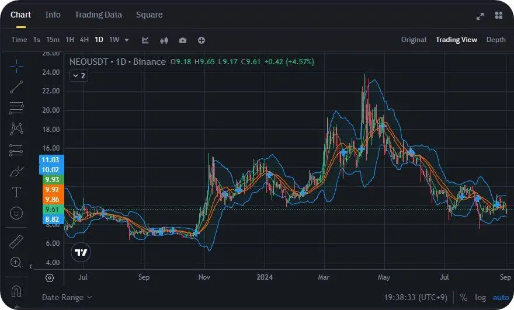Expand chart to fullscreen

click(480, 16)
